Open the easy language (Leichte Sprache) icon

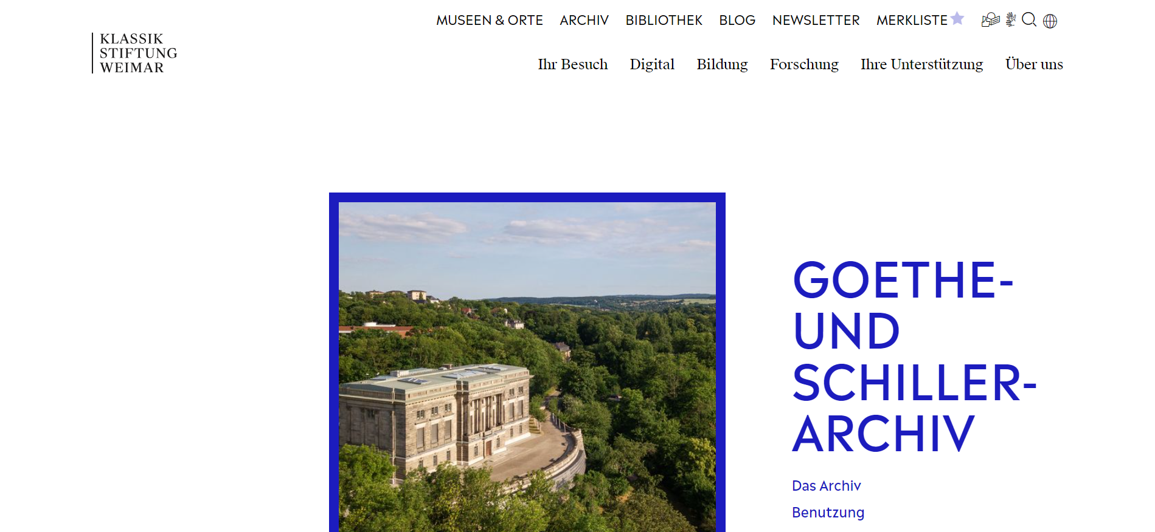click(x=990, y=20)
